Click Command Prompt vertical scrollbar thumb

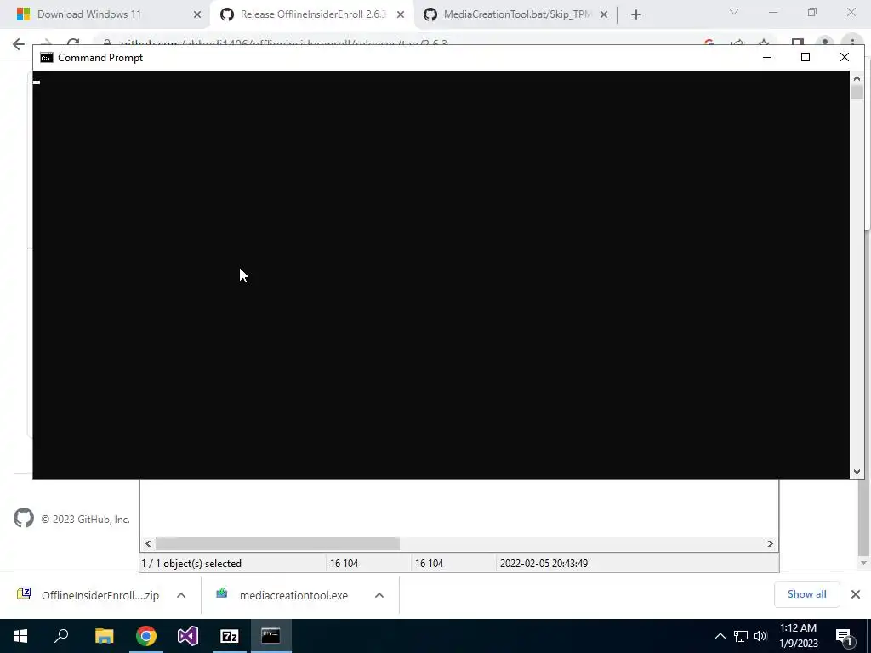[x=857, y=92]
